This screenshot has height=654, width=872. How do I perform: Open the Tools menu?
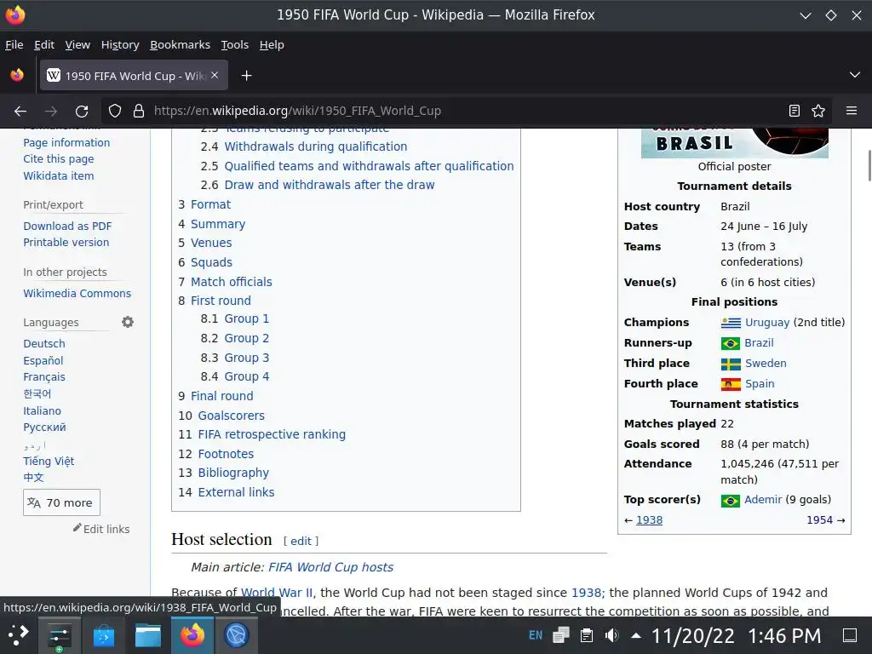pos(235,44)
